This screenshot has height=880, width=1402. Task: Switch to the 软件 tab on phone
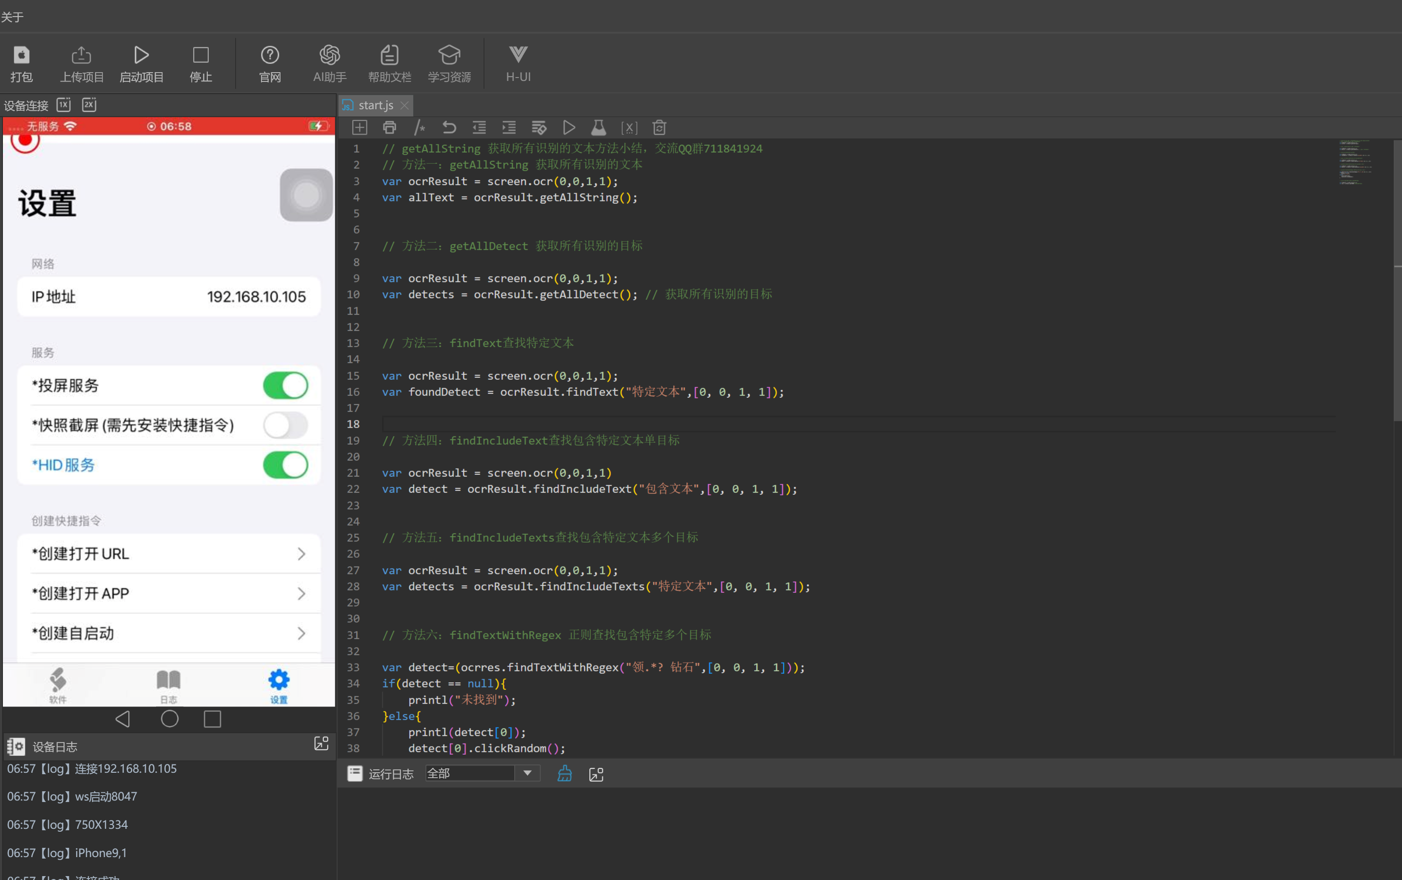point(58,685)
